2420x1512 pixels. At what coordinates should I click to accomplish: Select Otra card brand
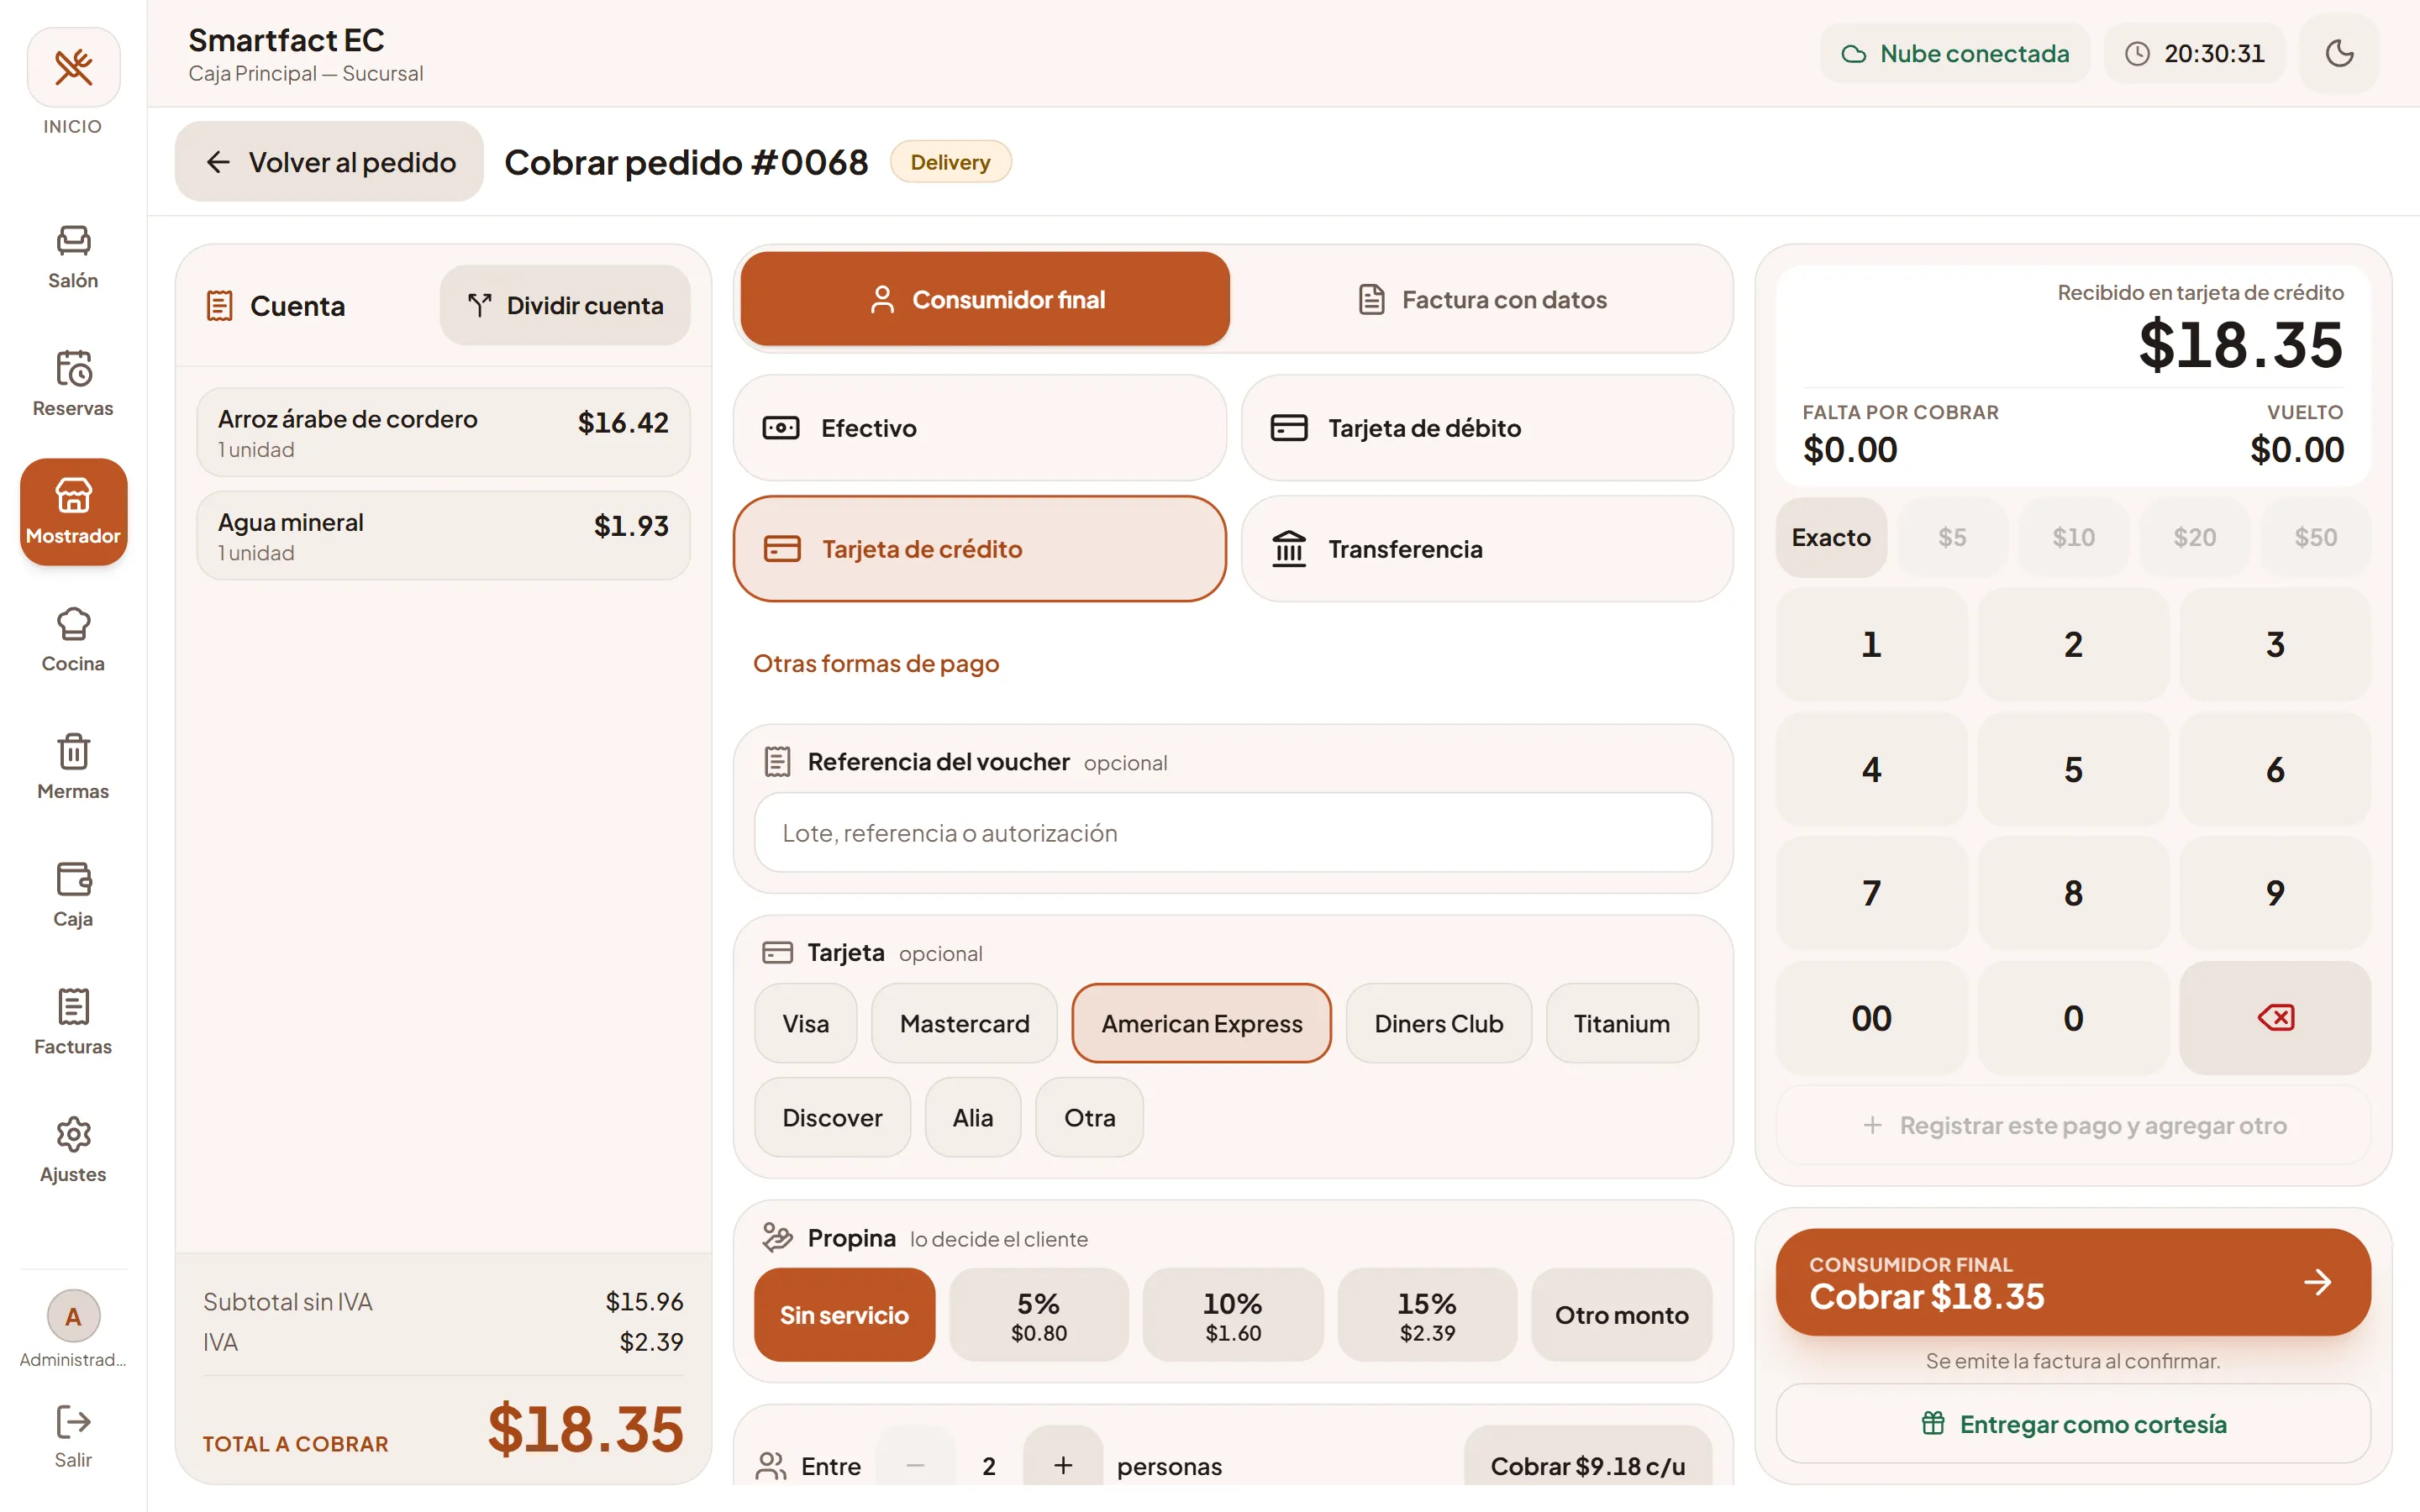tap(1089, 1117)
